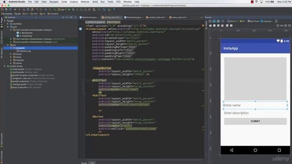Click the Debug app icon next to Run
This screenshot has height=164, width=292.
point(73,10)
